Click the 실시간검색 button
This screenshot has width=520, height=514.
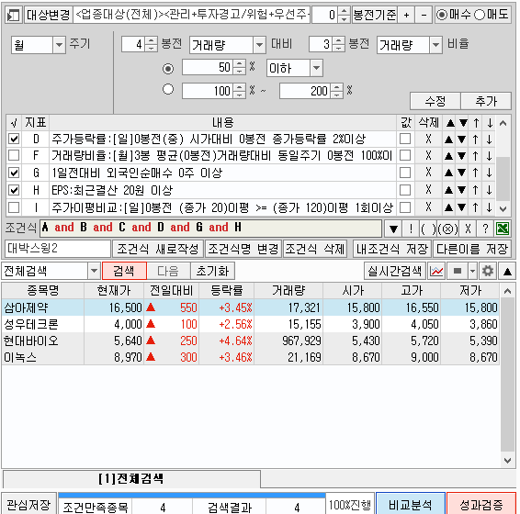tap(395, 271)
